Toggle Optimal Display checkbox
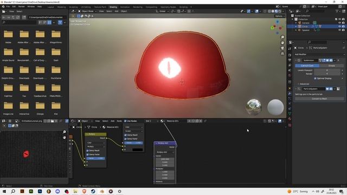Viewport: 347px width, 195px height. pos(316,78)
